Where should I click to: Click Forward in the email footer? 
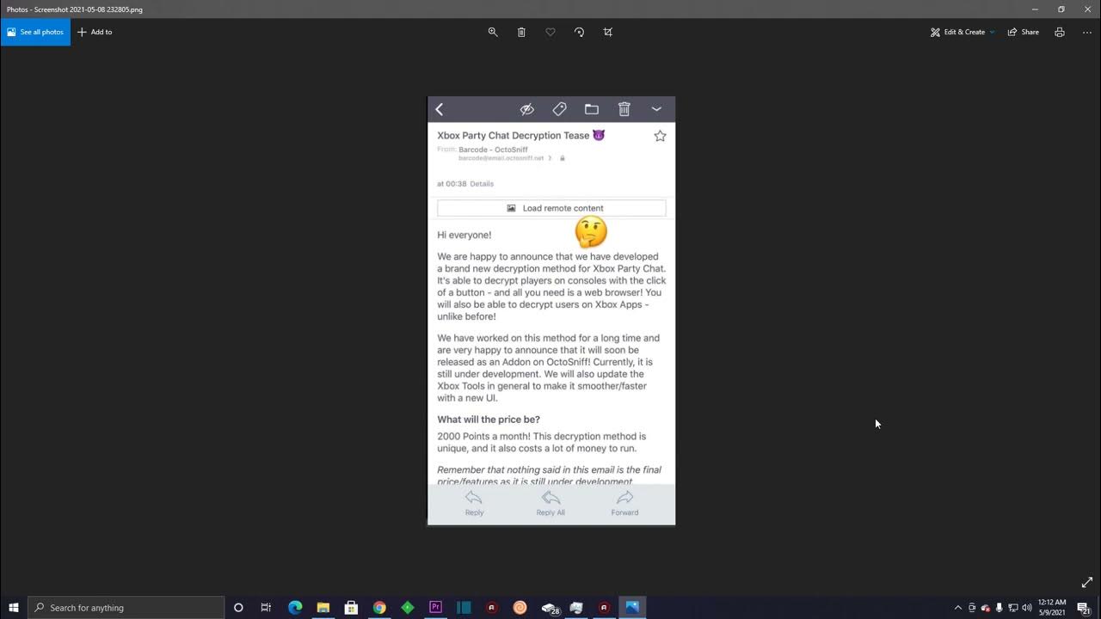click(x=624, y=504)
